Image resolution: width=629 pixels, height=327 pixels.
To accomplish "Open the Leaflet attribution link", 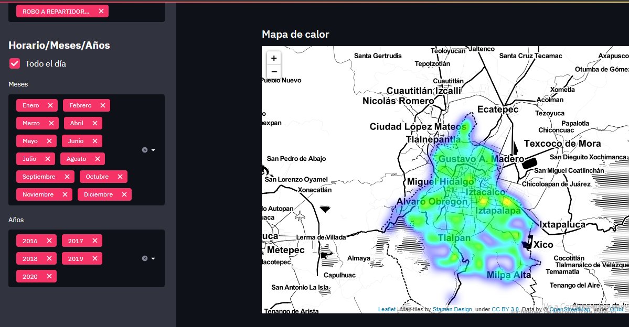I will (387, 309).
